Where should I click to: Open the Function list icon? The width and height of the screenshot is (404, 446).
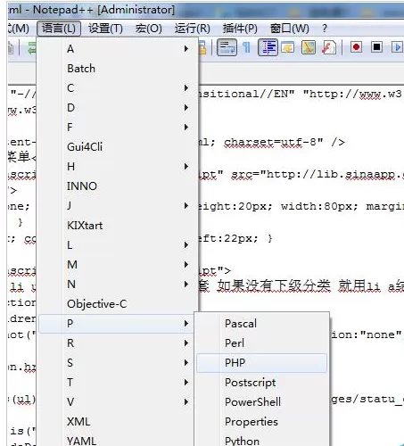point(329,47)
